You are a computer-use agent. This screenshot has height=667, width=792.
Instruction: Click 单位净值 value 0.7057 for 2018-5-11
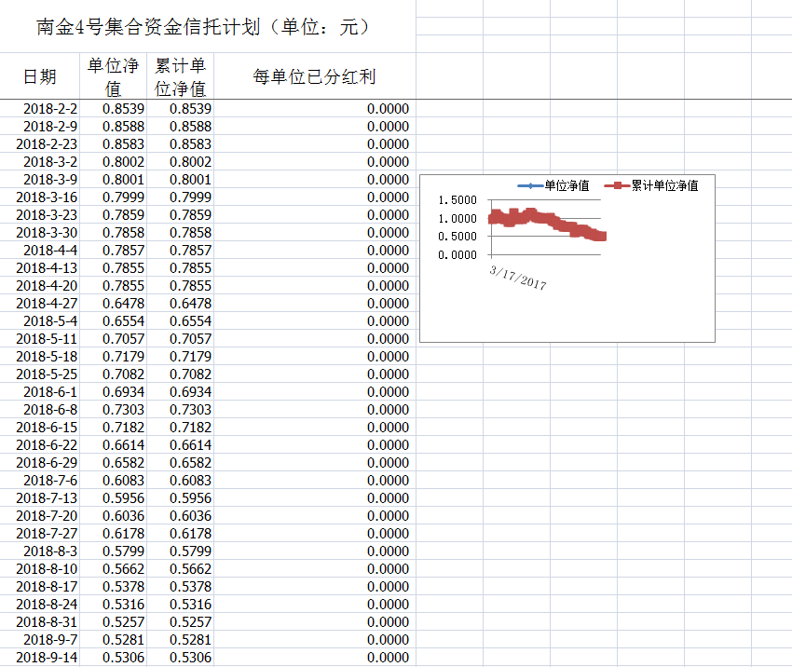[x=113, y=338]
